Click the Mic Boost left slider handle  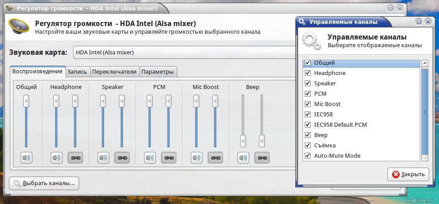point(197,101)
